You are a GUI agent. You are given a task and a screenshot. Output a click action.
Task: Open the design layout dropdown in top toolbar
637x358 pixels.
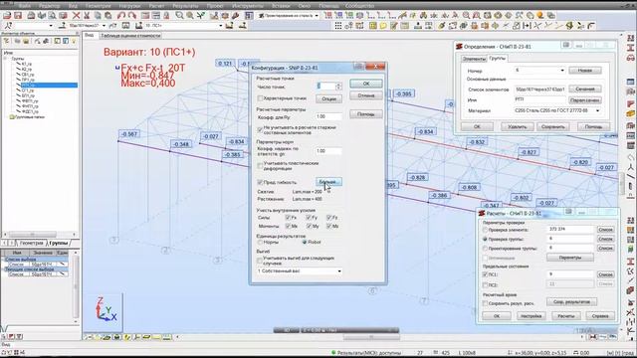[317, 16]
